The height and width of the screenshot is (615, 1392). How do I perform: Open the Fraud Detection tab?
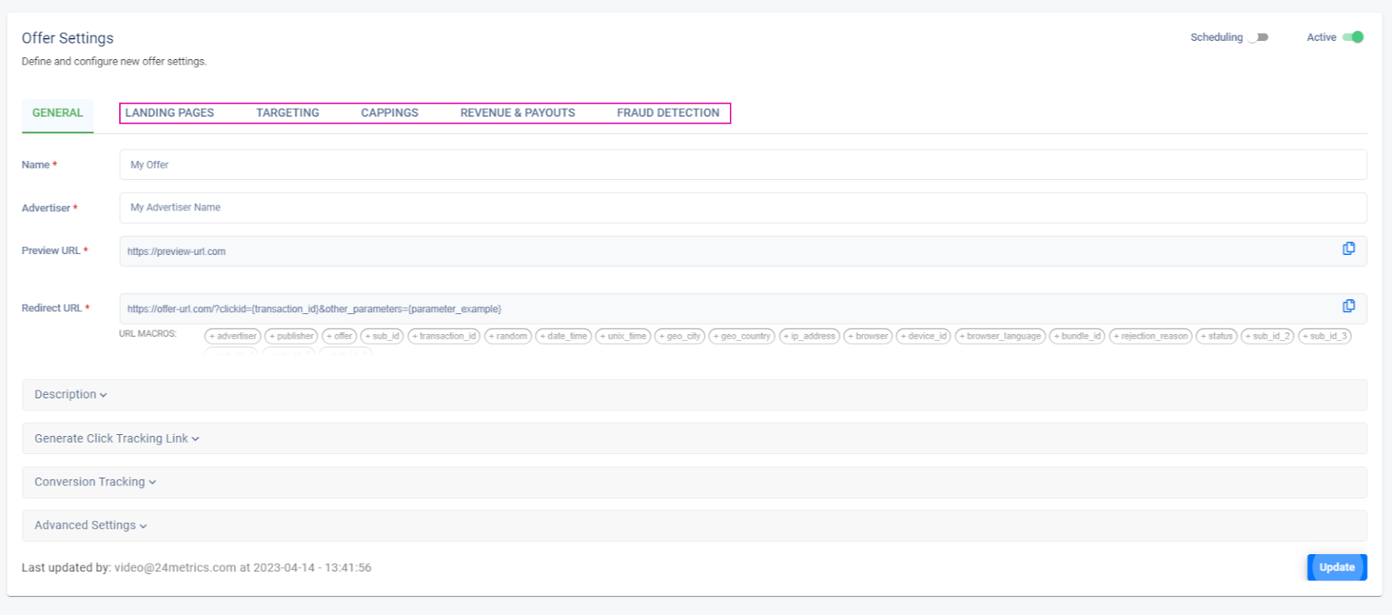coord(668,113)
